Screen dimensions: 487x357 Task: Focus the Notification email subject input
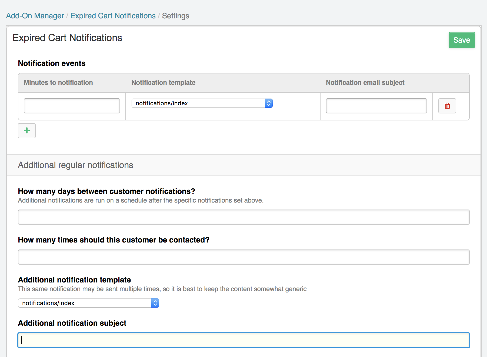coord(376,106)
